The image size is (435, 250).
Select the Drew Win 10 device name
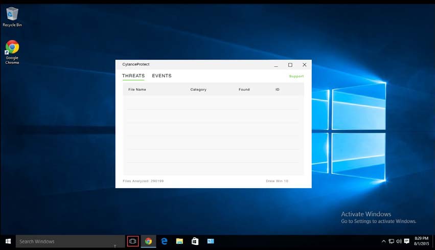click(277, 181)
